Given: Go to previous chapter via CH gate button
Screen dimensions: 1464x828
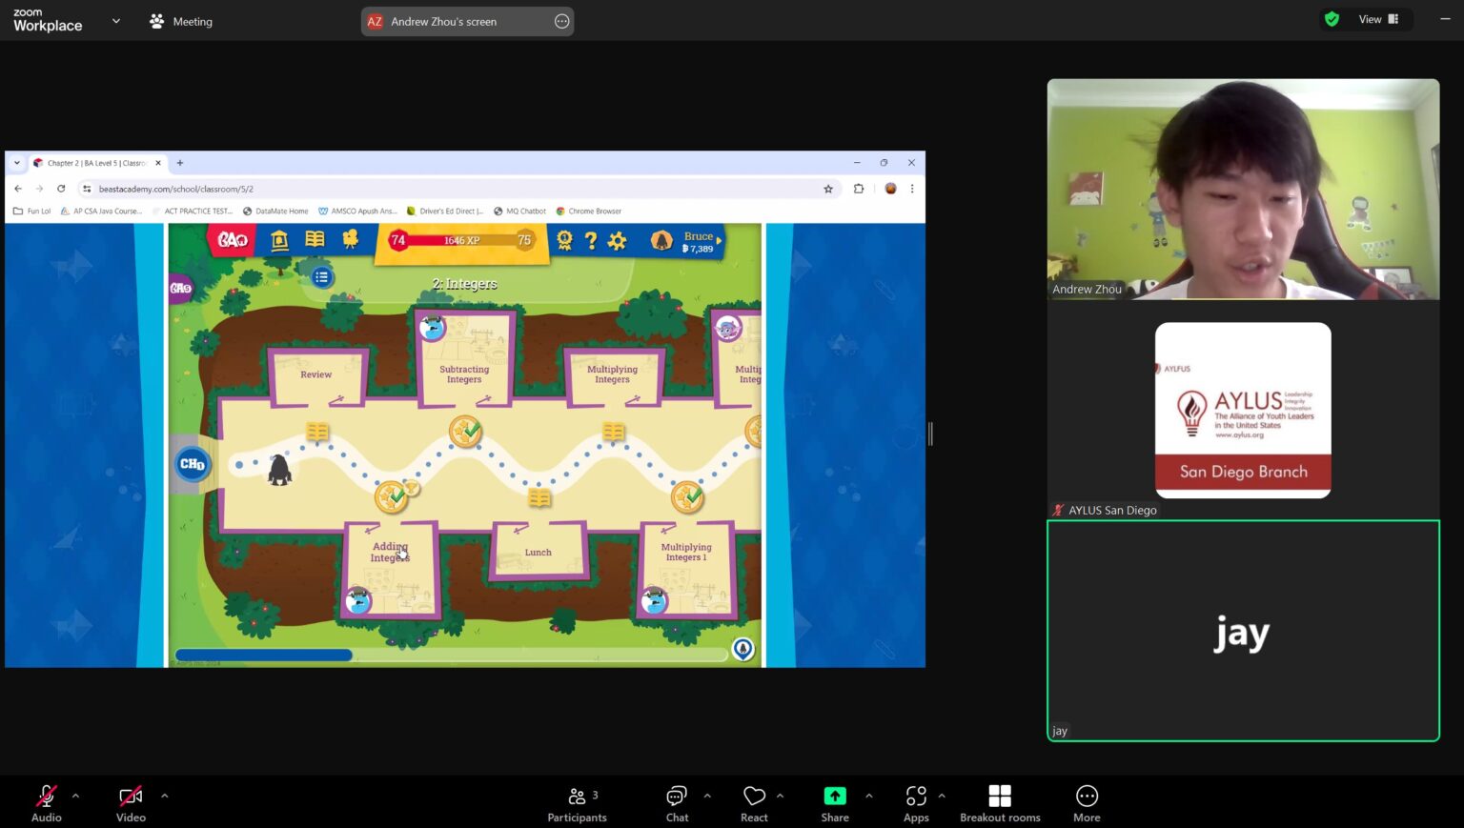Looking at the screenshot, I should point(193,464).
